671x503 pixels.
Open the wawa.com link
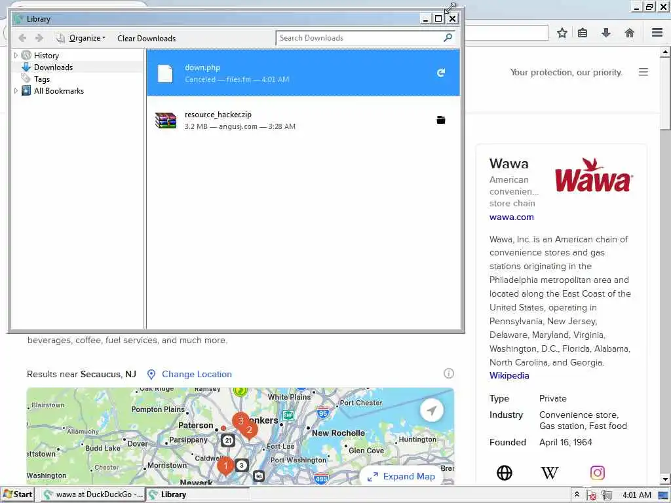pos(511,217)
